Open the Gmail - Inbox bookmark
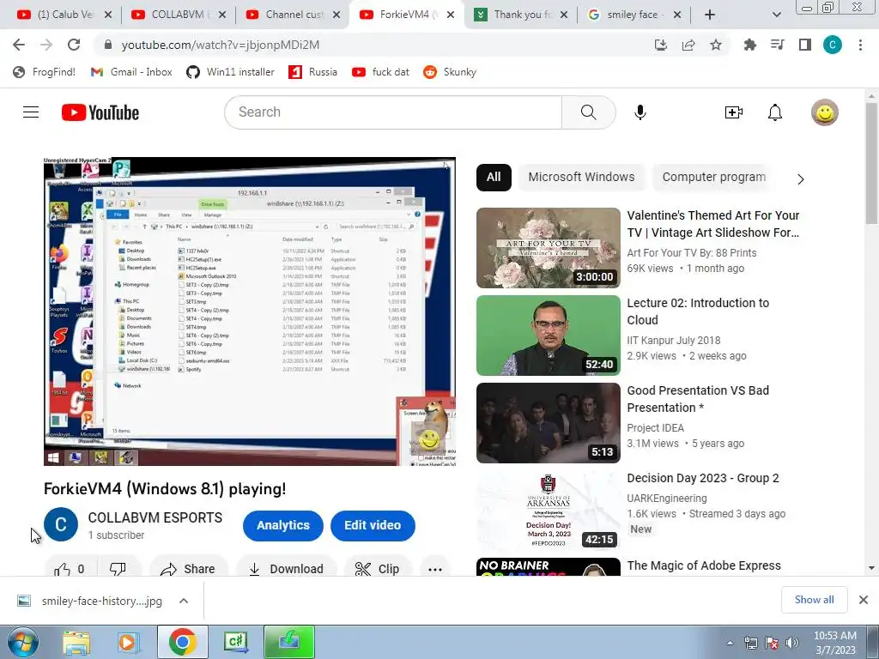The width and height of the screenshot is (879, 659). (x=131, y=72)
